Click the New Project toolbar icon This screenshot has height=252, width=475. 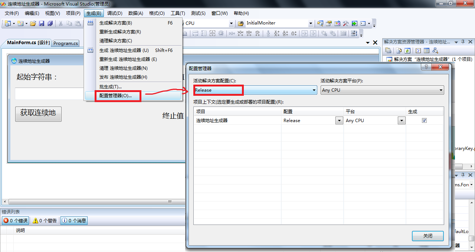click(8, 23)
